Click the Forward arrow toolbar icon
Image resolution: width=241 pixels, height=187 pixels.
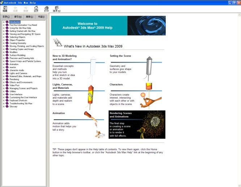pos(26,9)
